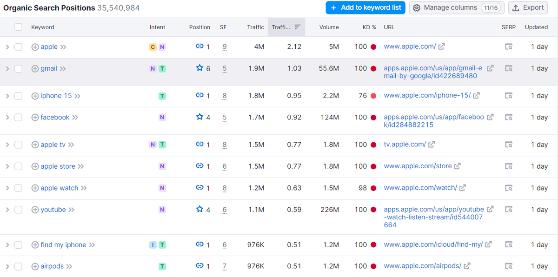Add the apple keyword via plus icon
This screenshot has height=277, width=558.
pyautogui.click(x=35, y=47)
